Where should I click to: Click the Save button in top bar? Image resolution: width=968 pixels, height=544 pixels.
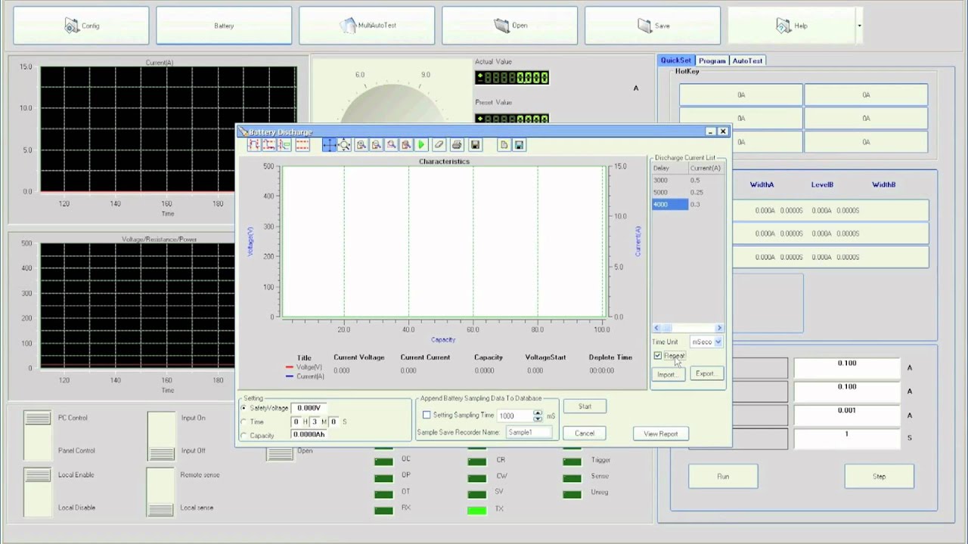point(653,26)
